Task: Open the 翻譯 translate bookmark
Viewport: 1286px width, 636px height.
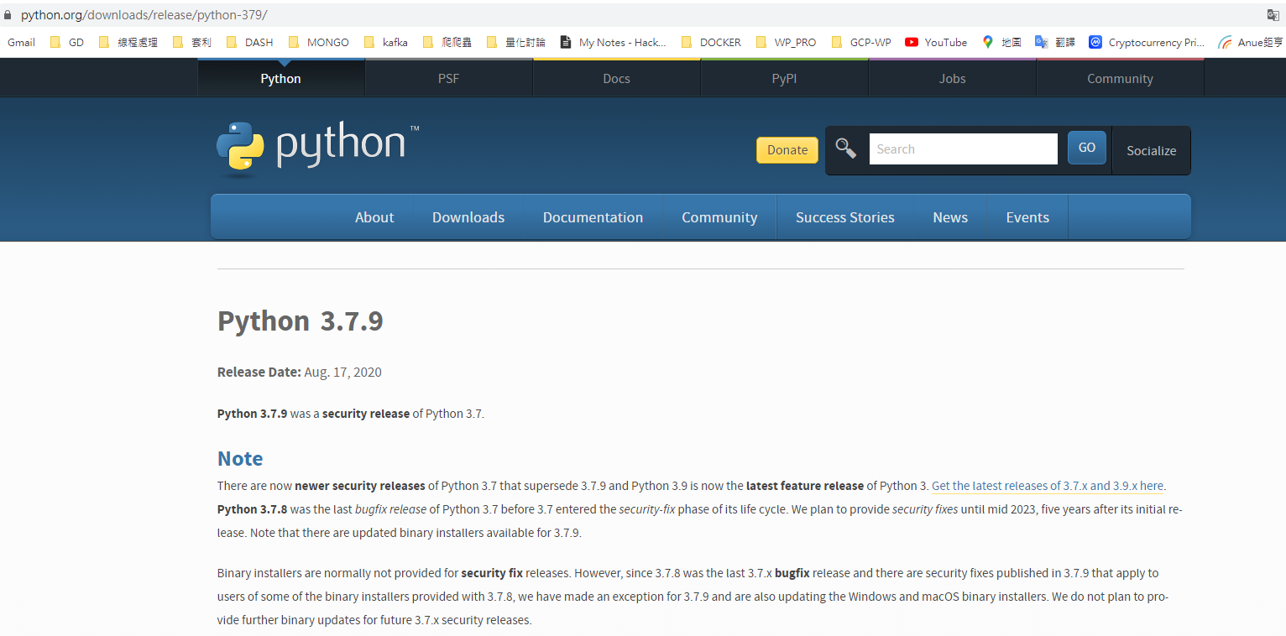Action: 1055,42
